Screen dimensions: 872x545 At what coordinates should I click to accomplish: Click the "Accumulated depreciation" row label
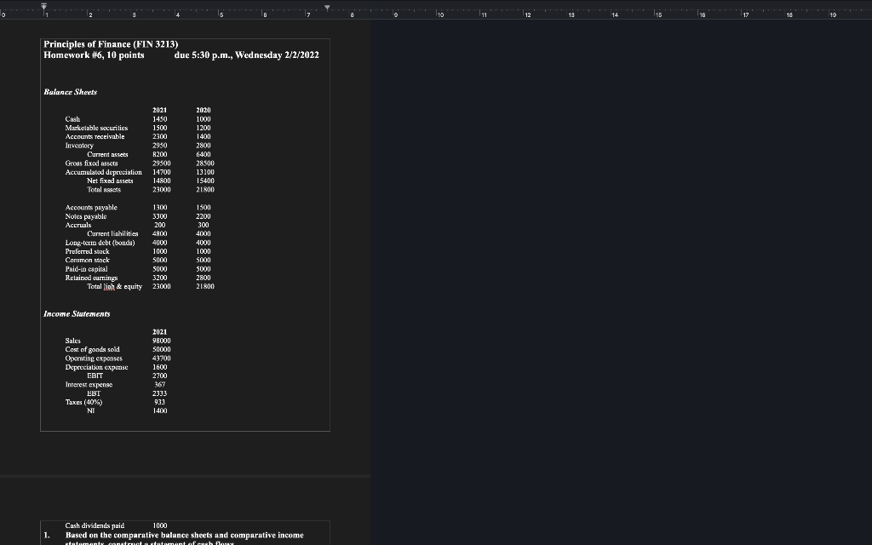[x=103, y=172]
